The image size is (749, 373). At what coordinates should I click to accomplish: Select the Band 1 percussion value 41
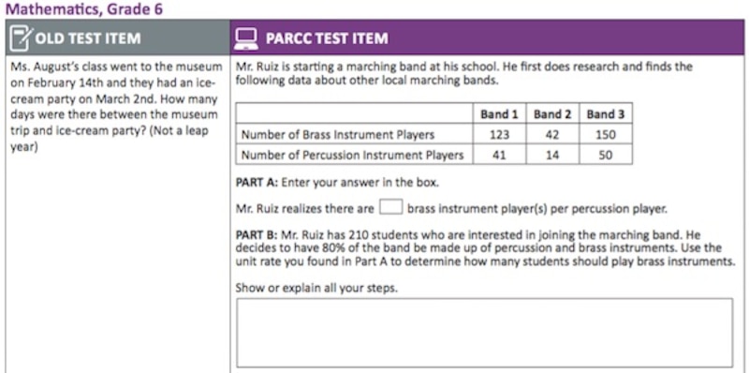(x=499, y=156)
